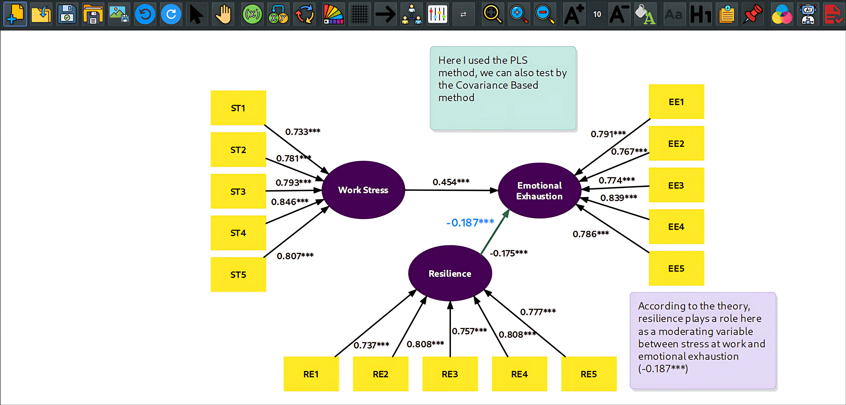The width and height of the screenshot is (846, 405).
Task: Select the EE5 indicator box
Action: (677, 268)
